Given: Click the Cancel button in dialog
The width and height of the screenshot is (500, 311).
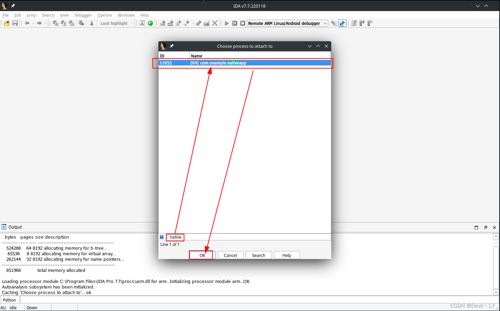Looking at the screenshot, I should (231, 255).
